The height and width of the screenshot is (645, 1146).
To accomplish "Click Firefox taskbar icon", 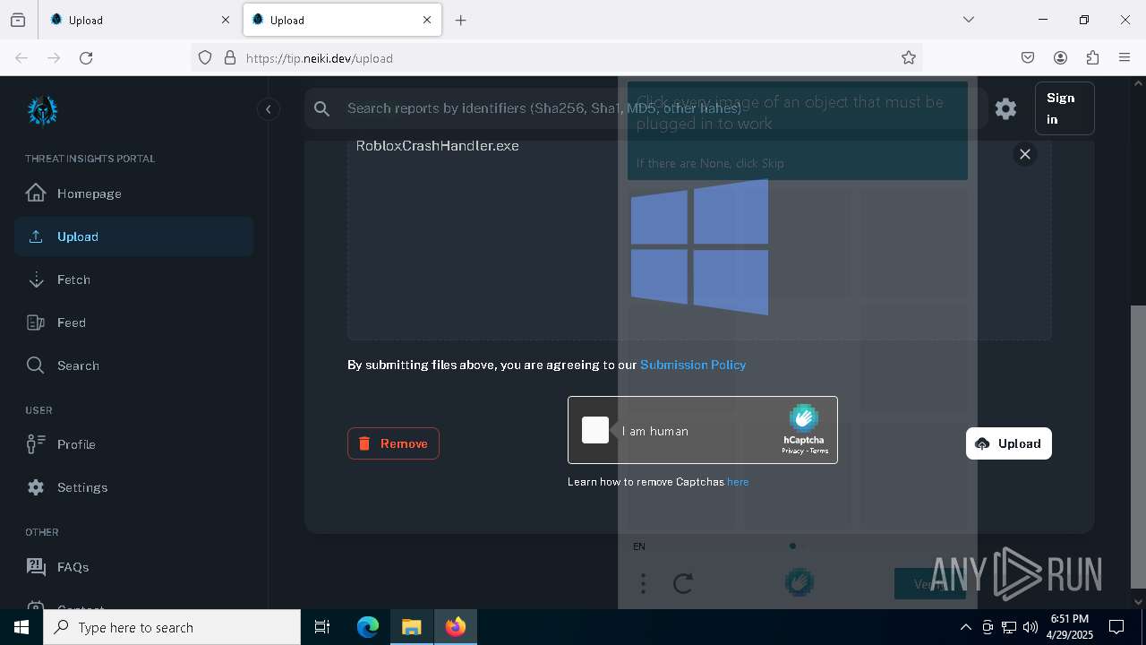I will click(x=456, y=627).
